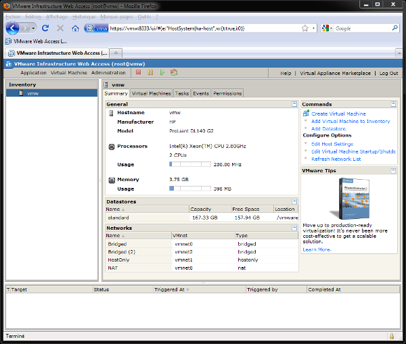
Task: Click Refresh Network List link
Action: [x=336, y=159]
